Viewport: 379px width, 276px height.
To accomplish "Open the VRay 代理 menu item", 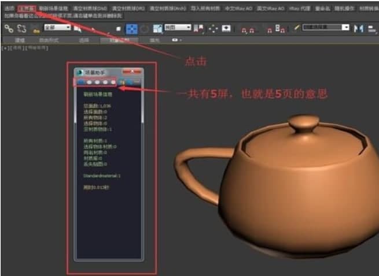I will (300, 9).
